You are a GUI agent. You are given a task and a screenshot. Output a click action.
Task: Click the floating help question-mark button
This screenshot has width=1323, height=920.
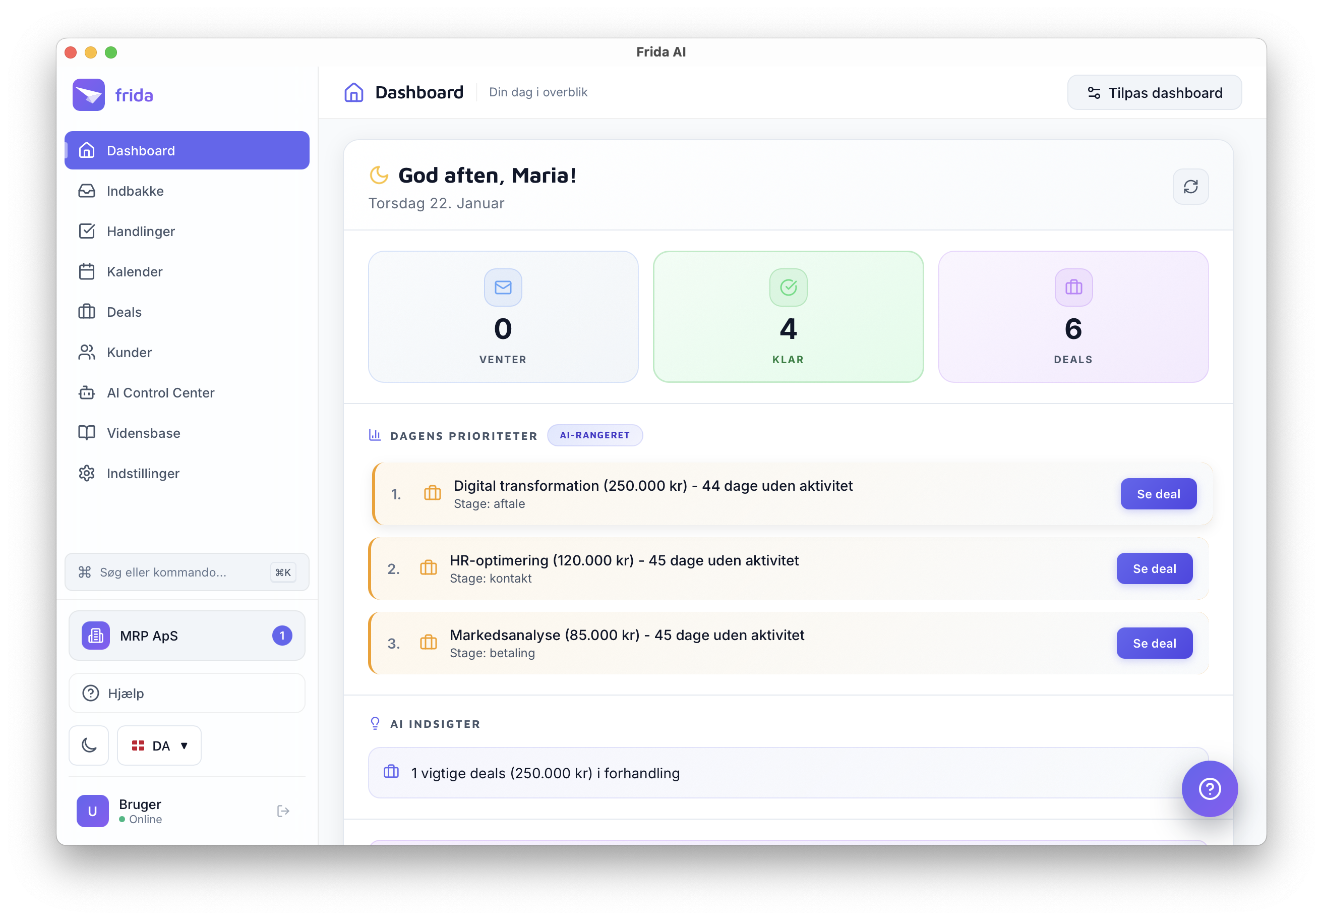click(x=1209, y=788)
